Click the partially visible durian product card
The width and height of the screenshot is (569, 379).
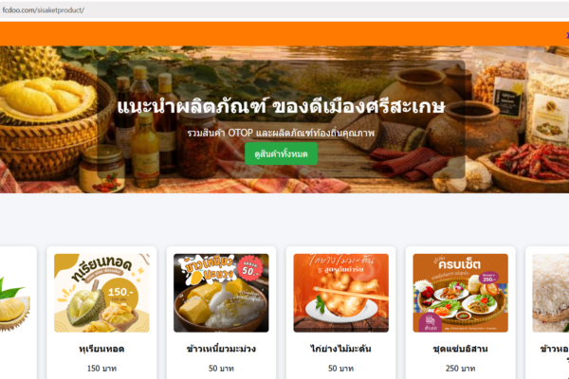pos(18,313)
